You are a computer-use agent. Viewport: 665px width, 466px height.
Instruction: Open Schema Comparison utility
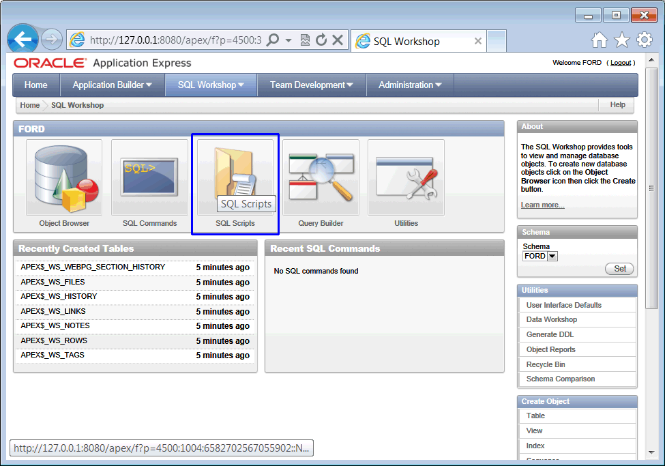point(577,379)
